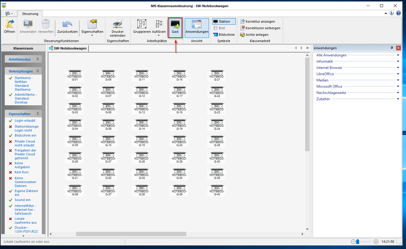Viewport: 406px width, 249px height.
Task: Toggle Keine Aufgaben property
Action: 22,165
